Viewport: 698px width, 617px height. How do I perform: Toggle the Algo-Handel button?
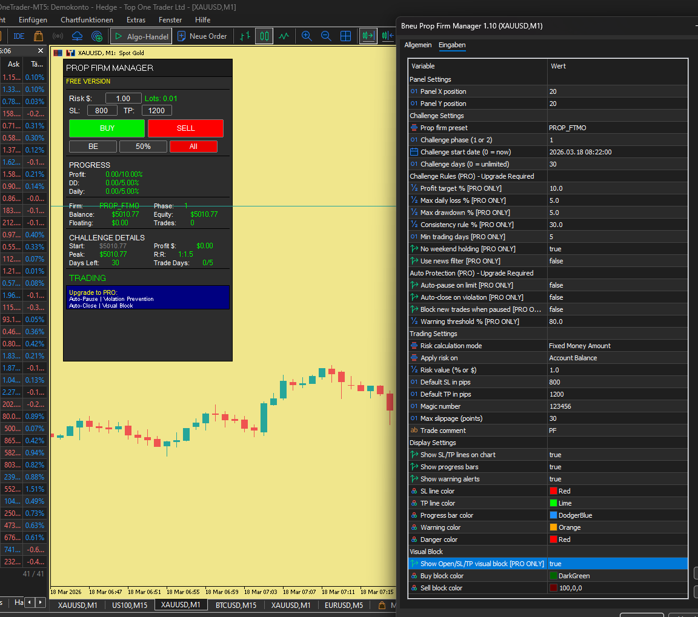click(x=142, y=36)
